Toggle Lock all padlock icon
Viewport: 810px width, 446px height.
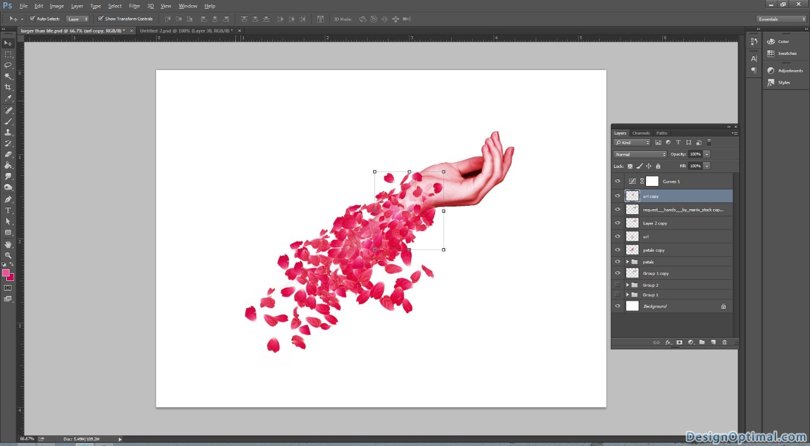click(658, 166)
